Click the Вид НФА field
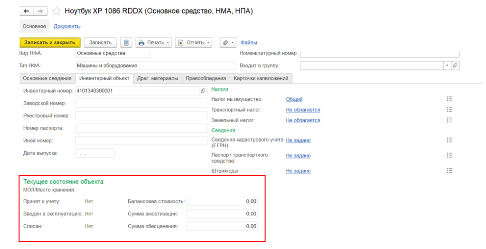Viewport: 486px width, 249px height. point(113,54)
